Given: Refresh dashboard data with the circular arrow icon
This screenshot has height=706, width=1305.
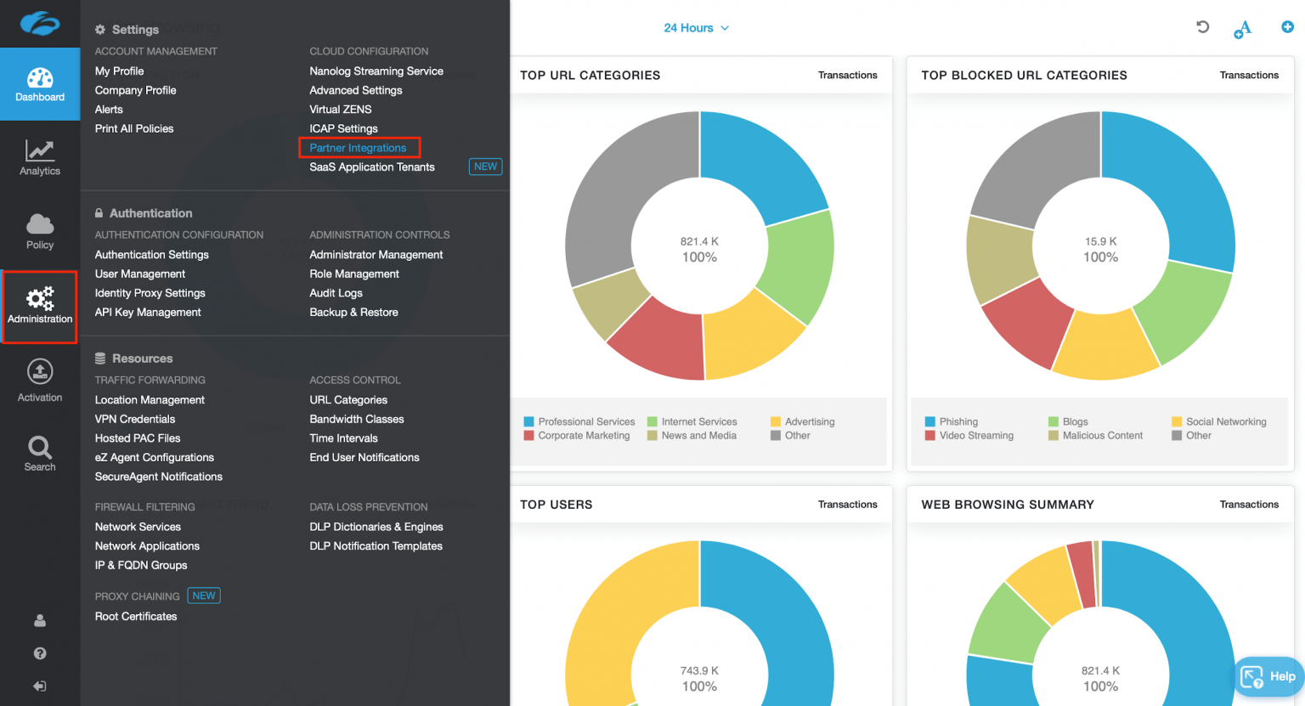Looking at the screenshot, I should tap(1202, 27).
